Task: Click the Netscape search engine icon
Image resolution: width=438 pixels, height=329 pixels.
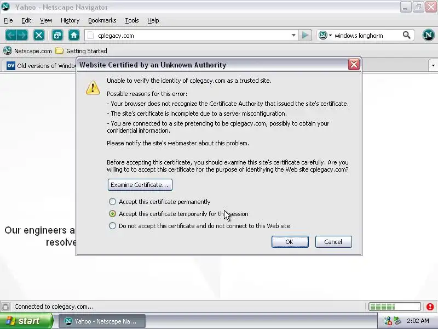Action: pos(322,35)
